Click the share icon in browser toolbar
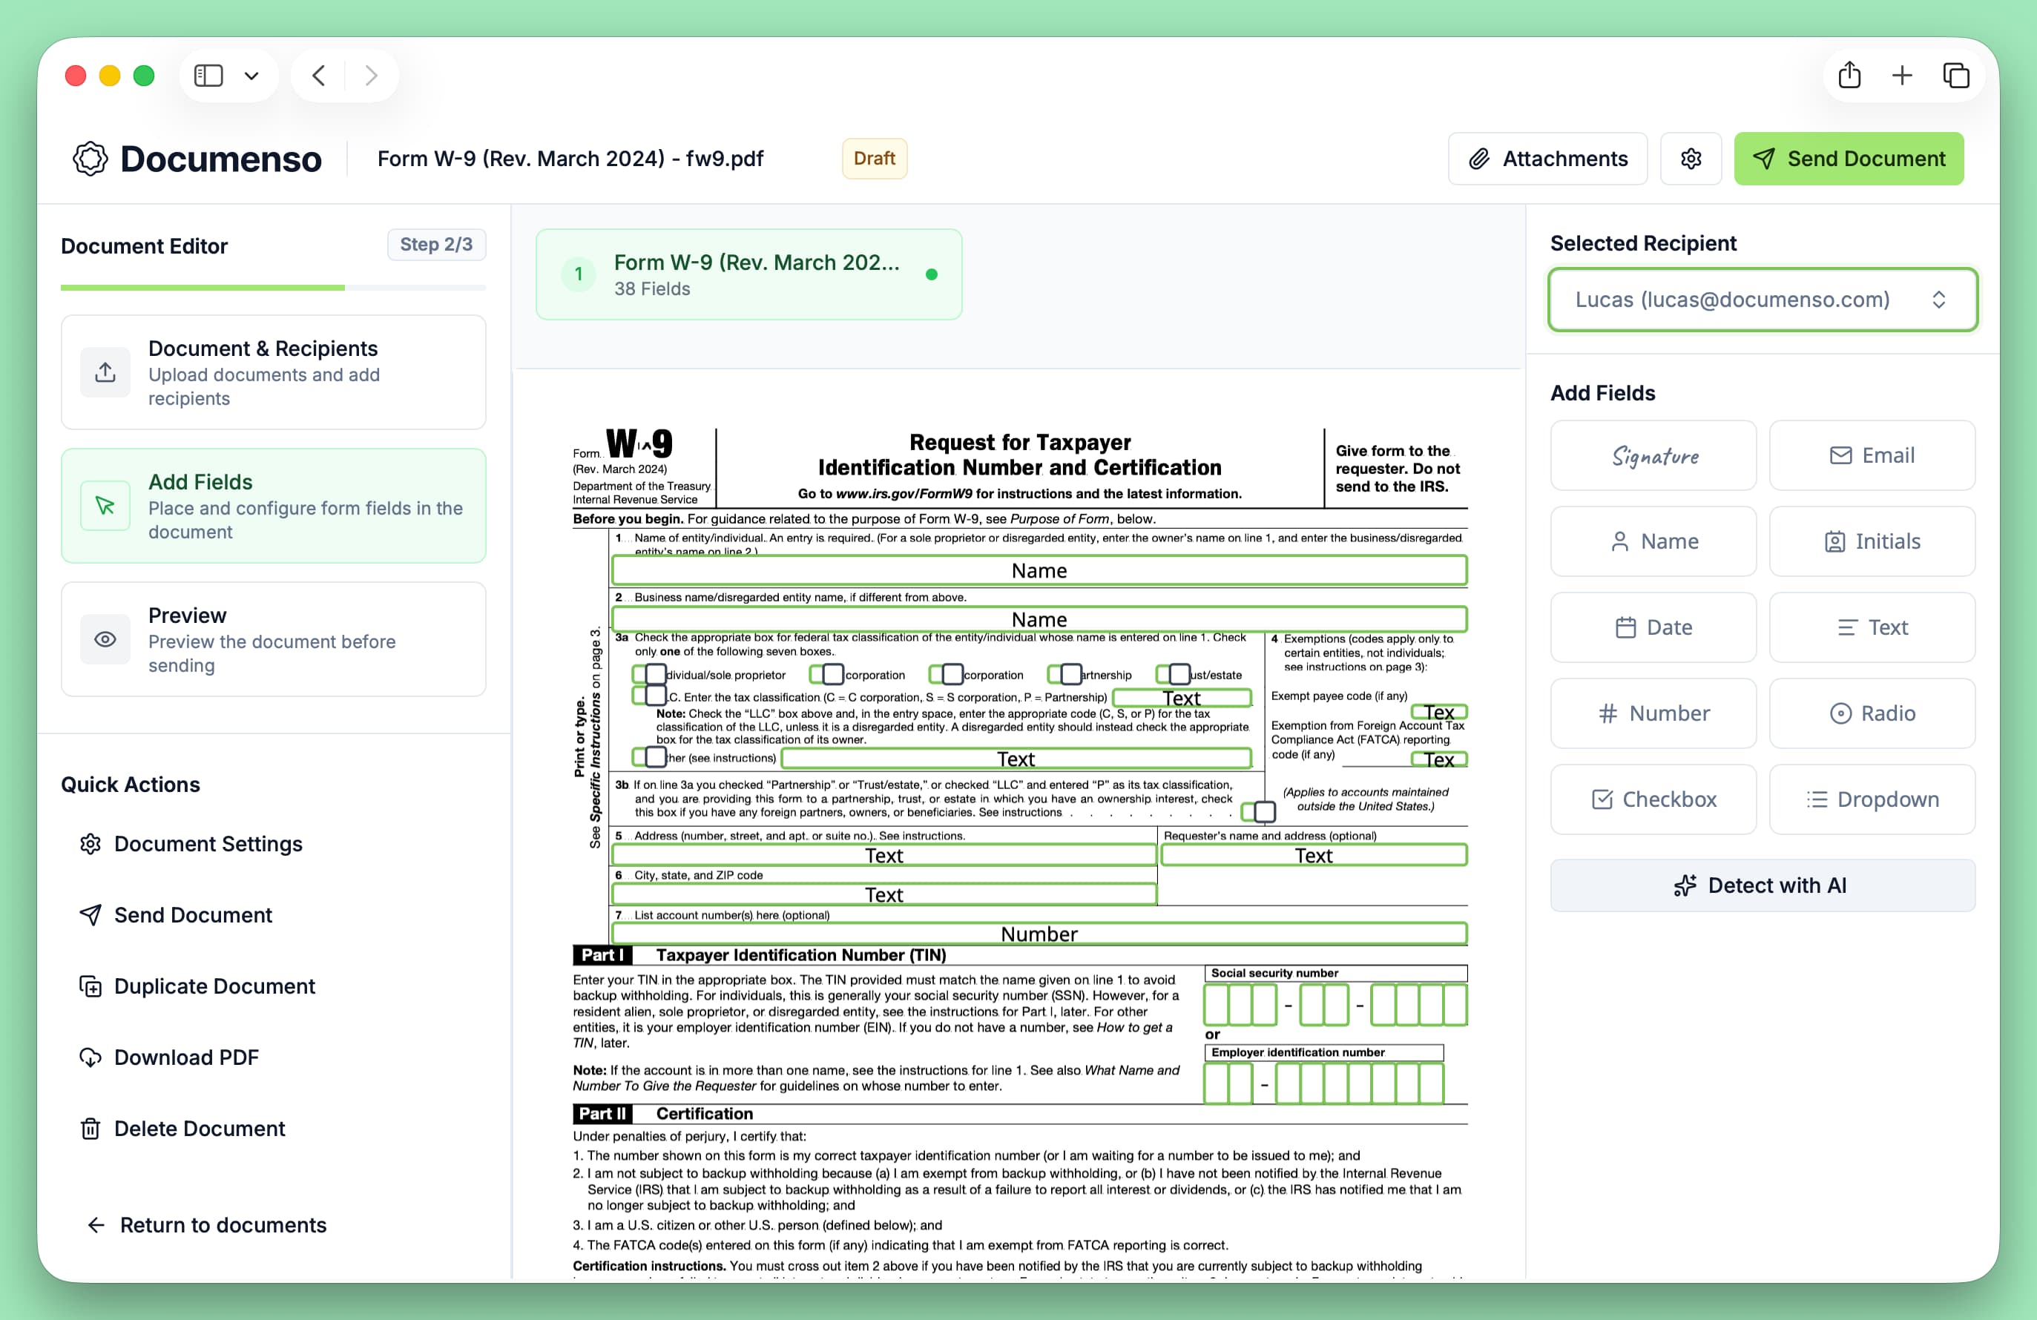 (x=1849, y=76)
